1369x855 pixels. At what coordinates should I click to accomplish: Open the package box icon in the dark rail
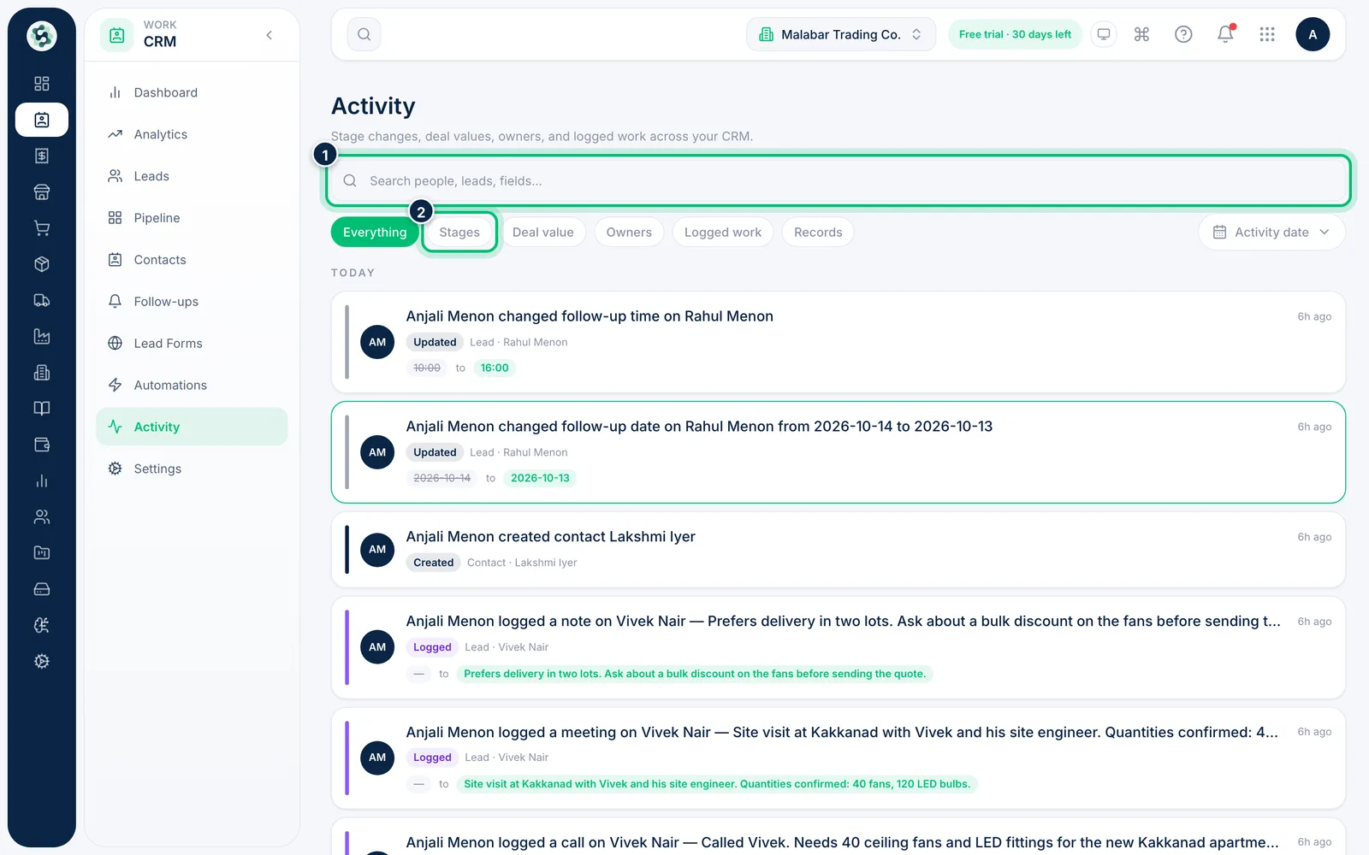click(41, 264)
